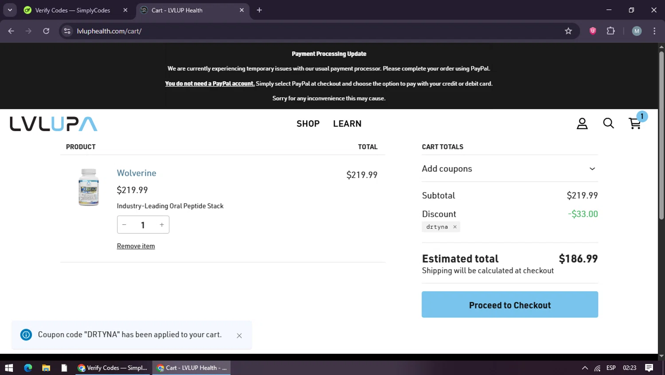
Task: Open the Wolverine product link
Action: coord(137,173)
